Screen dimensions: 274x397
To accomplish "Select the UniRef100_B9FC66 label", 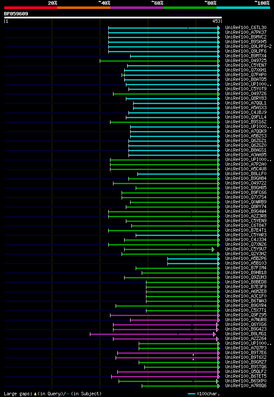I will tap(246, 193).
